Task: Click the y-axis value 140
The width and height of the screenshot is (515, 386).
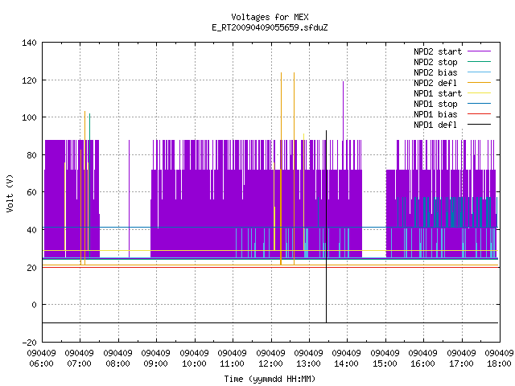Action: [x=29, y=43]
